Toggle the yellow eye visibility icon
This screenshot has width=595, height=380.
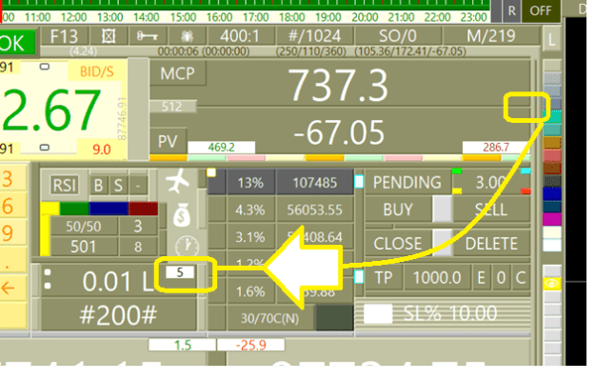(x=552, y=284)
